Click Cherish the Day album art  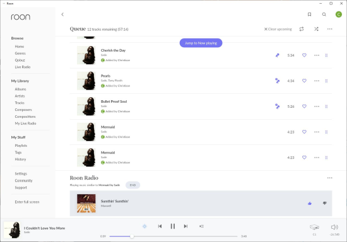coord(86,55)
